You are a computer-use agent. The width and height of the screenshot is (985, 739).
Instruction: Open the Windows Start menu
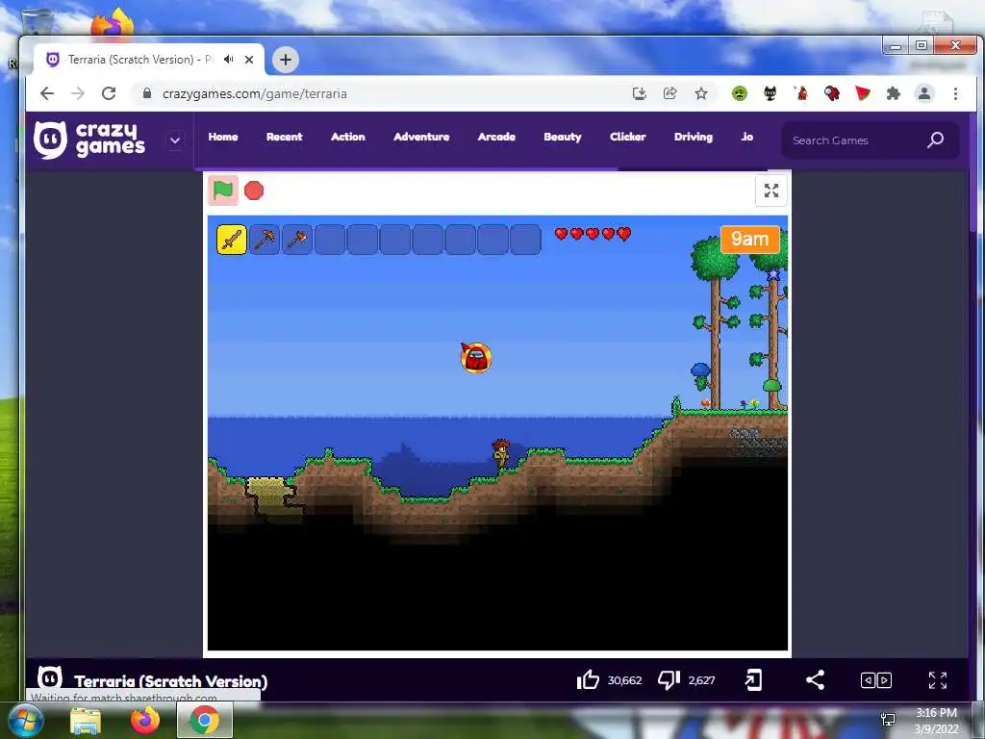tap(25, 720)
